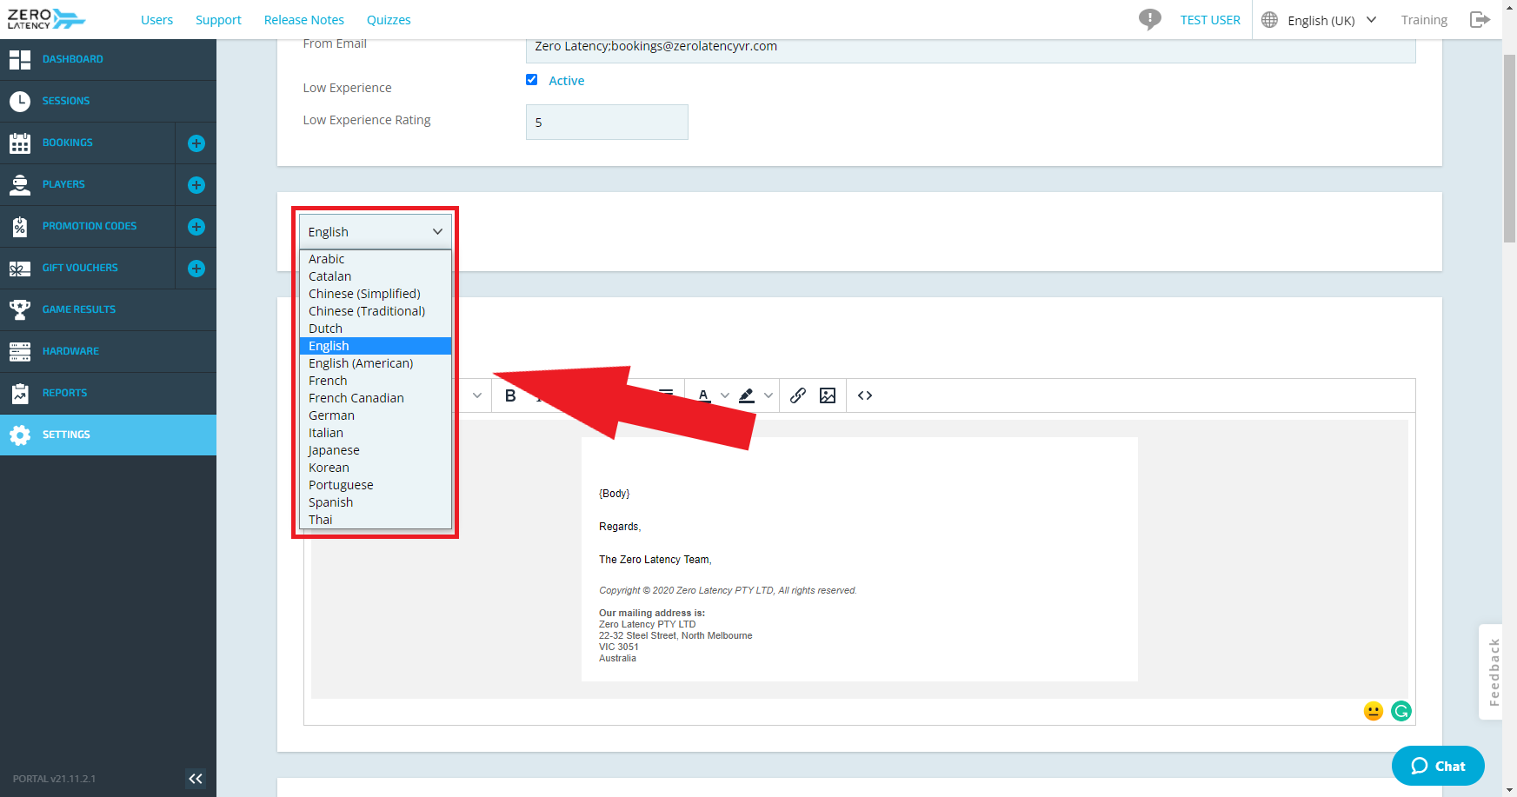Open the Reports section icon

click(x=20, y=393)
